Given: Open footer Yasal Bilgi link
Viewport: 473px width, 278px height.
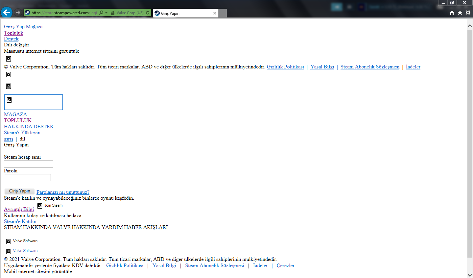Looking at the screenshot, I should coord(164,265).
